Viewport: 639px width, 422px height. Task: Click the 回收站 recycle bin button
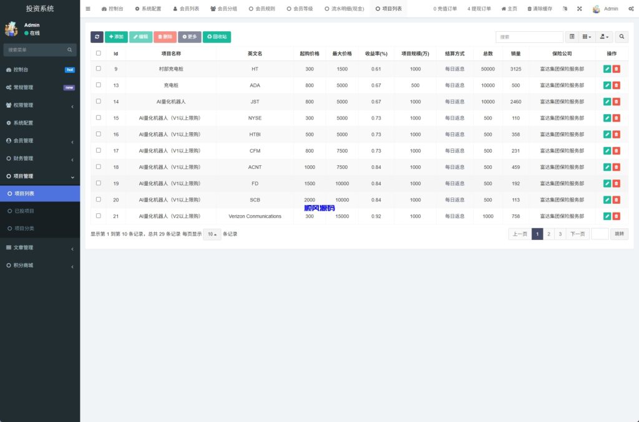217,37
